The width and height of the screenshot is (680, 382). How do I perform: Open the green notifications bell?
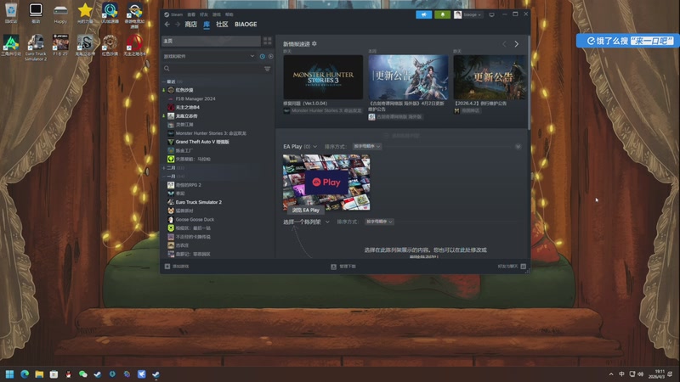point(442,14)
